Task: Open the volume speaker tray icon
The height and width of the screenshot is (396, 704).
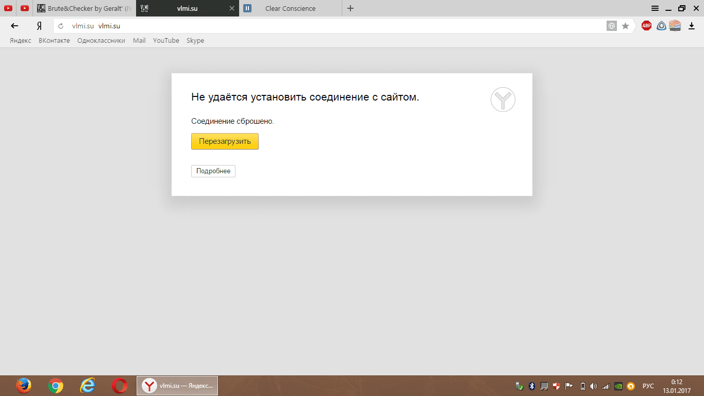Action: [x=593, y=386]
